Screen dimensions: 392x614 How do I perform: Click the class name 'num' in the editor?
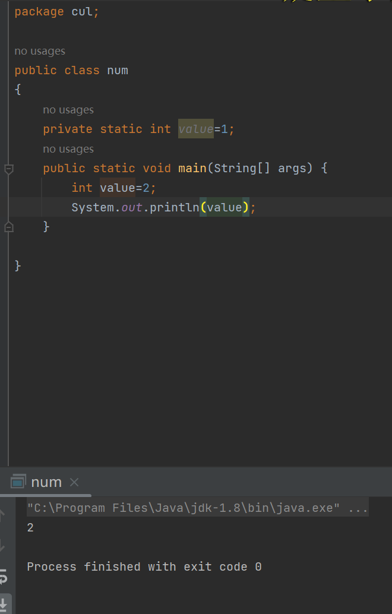pos(118,71)
